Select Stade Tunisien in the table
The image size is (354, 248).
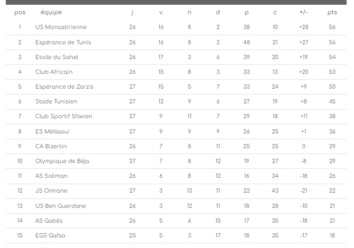(56, 101)
